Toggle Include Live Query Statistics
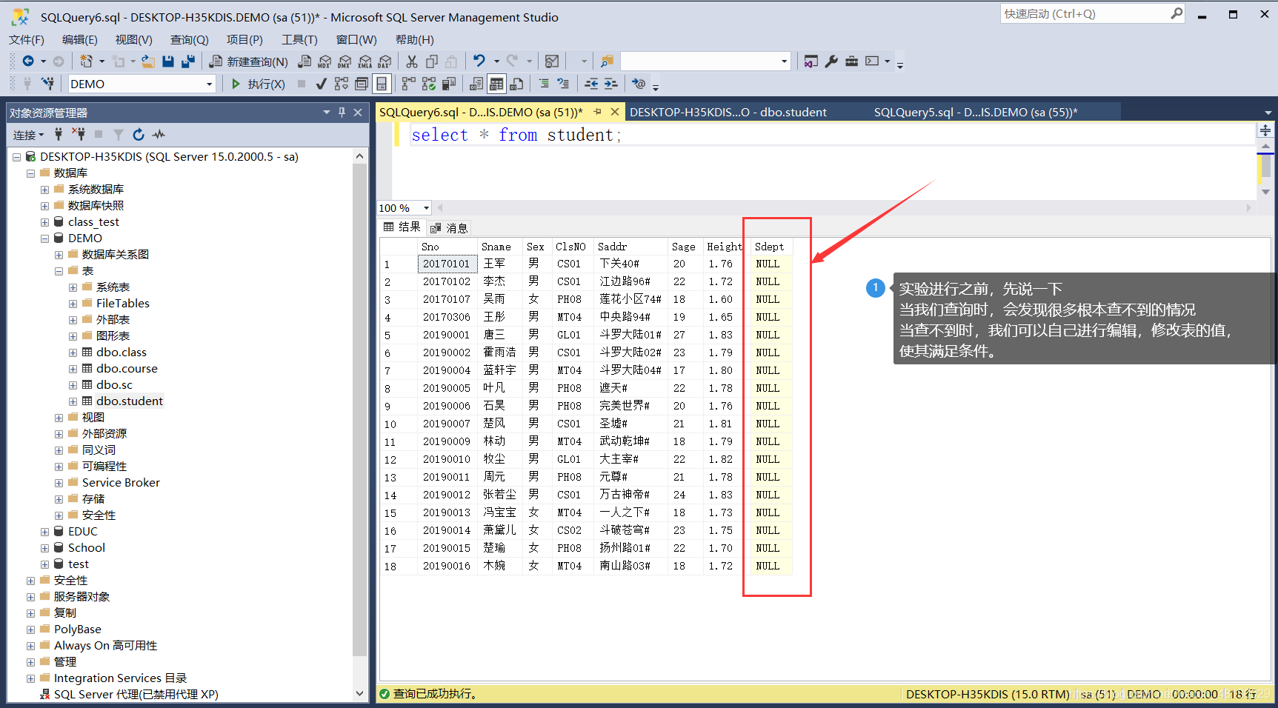 coord(428,84)
